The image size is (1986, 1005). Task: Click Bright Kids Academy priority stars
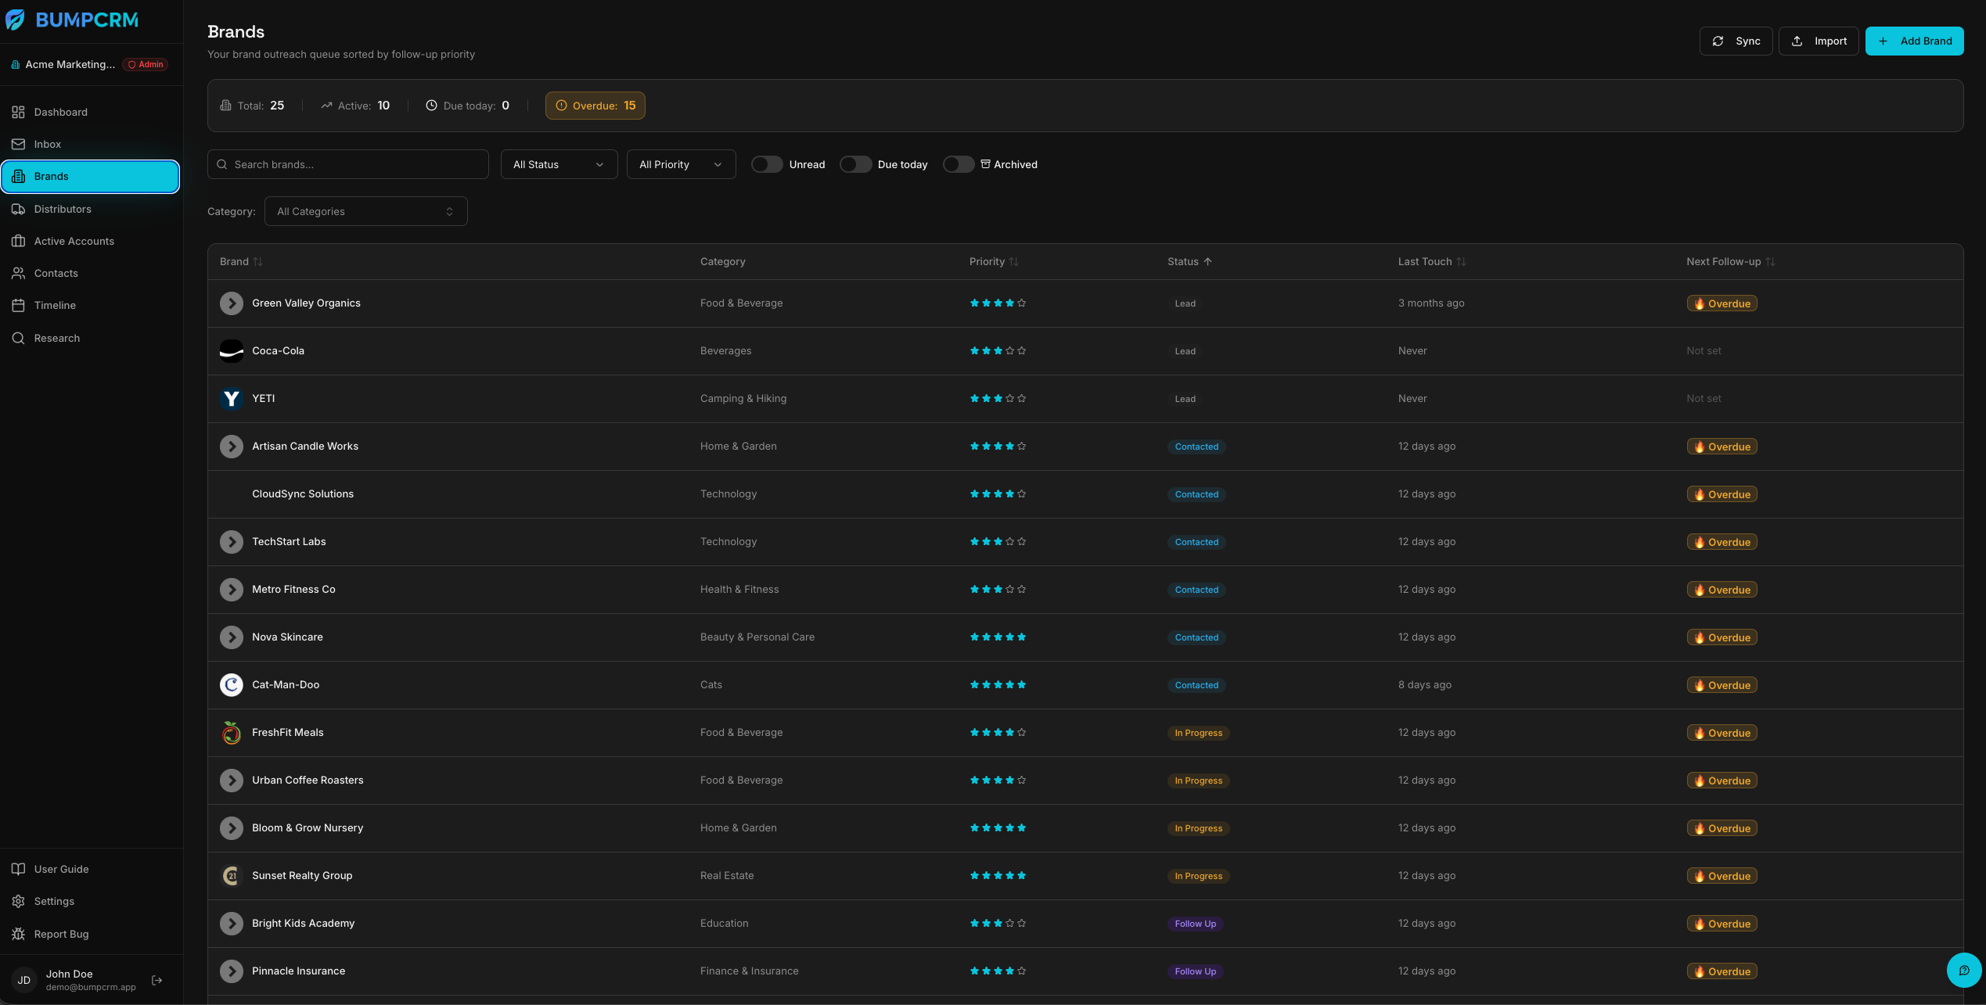[x=998, y=924]
